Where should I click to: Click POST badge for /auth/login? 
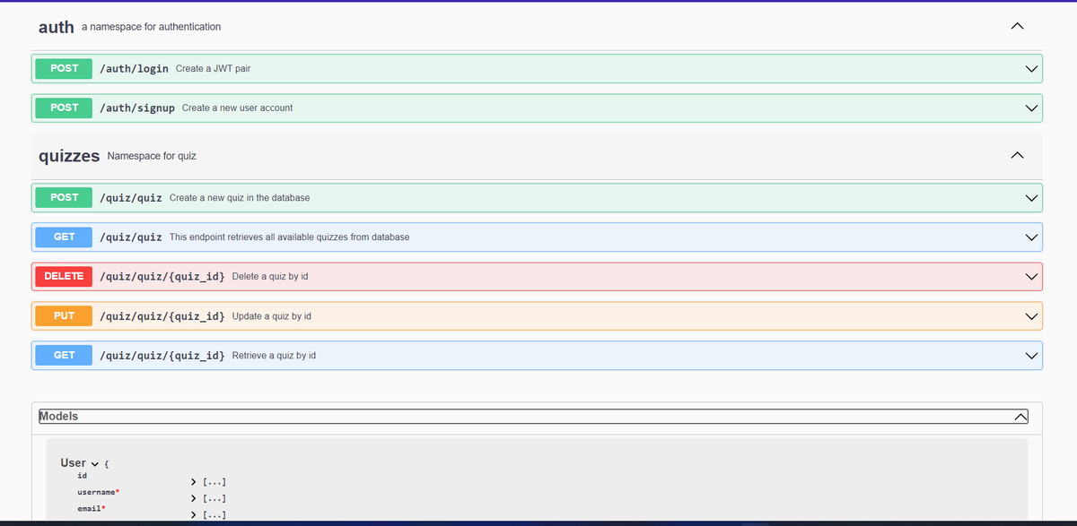point(65,68)
